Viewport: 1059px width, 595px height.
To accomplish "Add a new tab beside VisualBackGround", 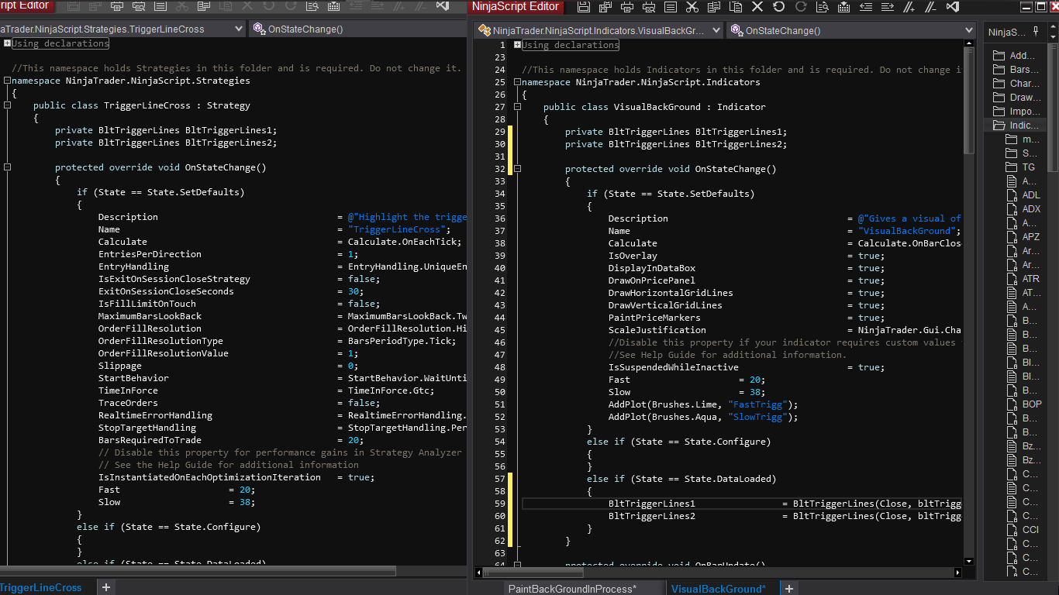I will coord(788,589).
